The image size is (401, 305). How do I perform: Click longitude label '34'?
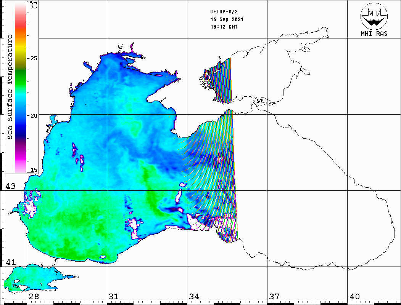click(194, 296)
